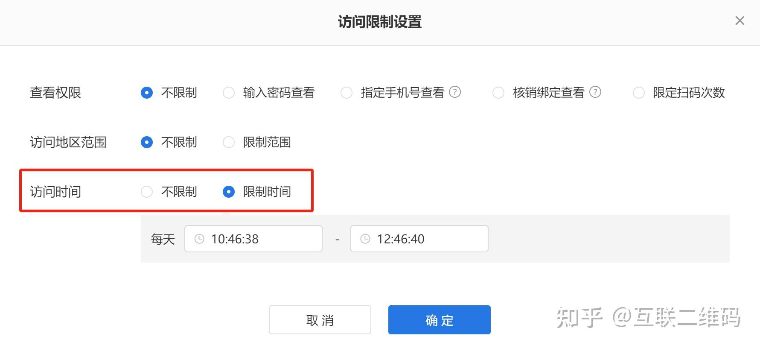Click the clock icon in start time field

[x=199, y=239]
